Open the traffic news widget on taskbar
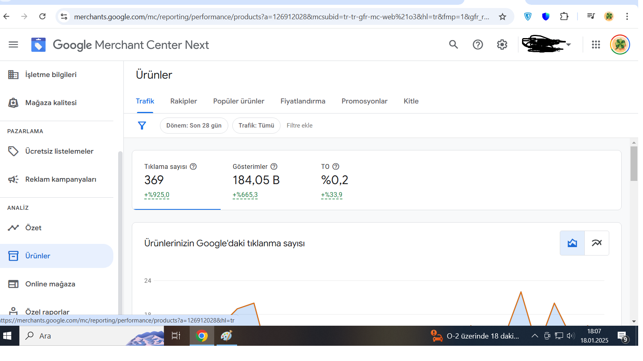 point(475,336)
